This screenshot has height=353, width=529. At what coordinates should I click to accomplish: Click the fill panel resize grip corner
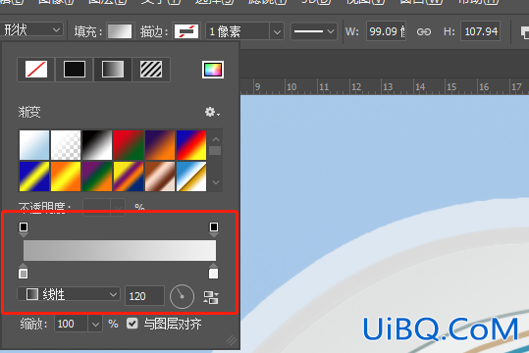tap(232, 340)
